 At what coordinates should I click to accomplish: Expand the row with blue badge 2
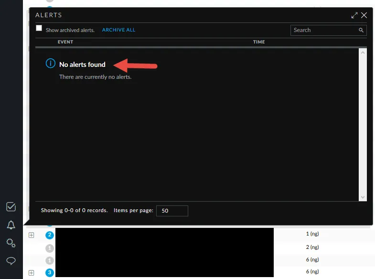(32, 235)
